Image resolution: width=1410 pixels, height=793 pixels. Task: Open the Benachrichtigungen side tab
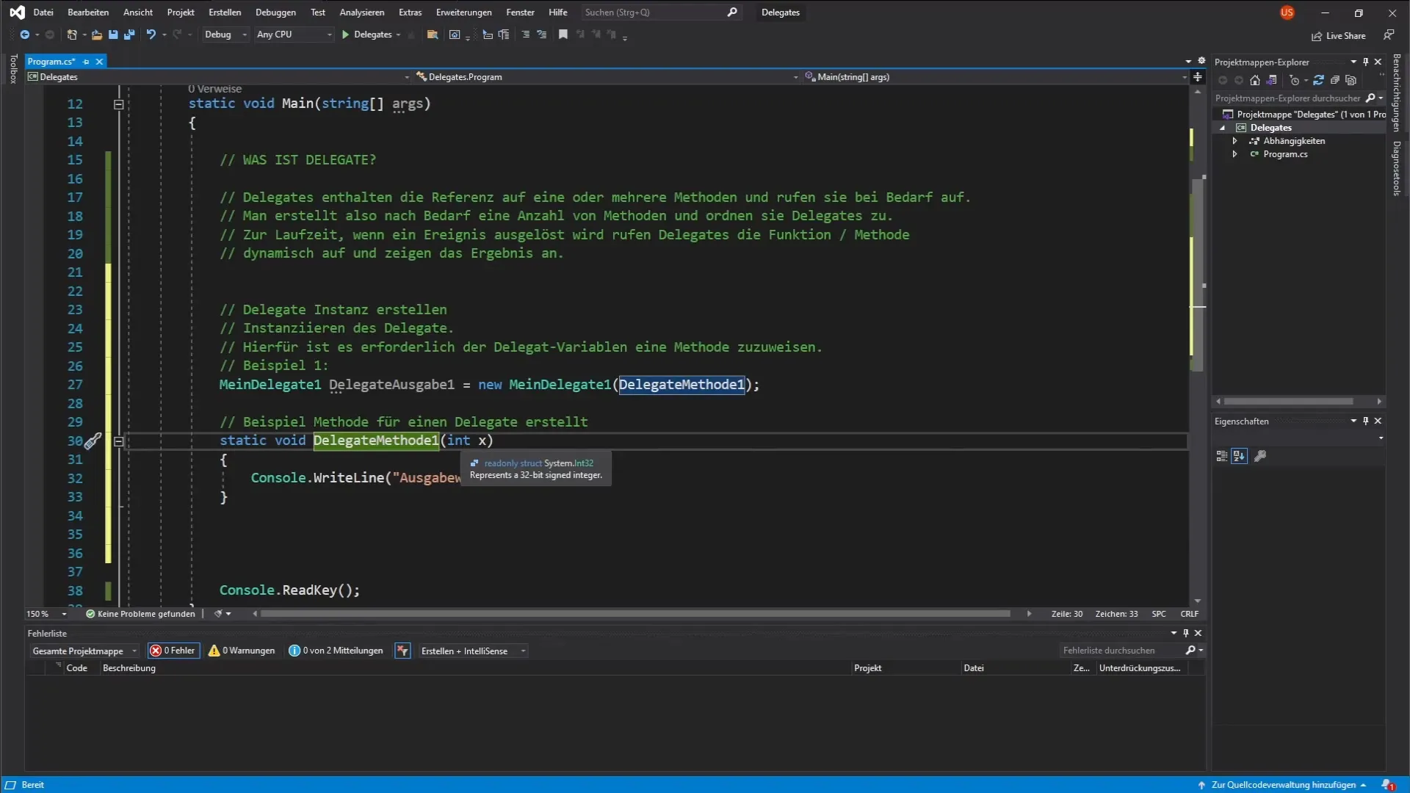[1397, 92]
